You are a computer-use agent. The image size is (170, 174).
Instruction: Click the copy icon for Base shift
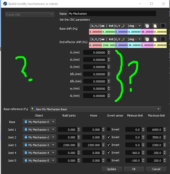coord(147,26)
